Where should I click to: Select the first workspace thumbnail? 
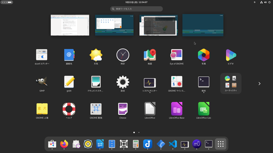[70, 25]
